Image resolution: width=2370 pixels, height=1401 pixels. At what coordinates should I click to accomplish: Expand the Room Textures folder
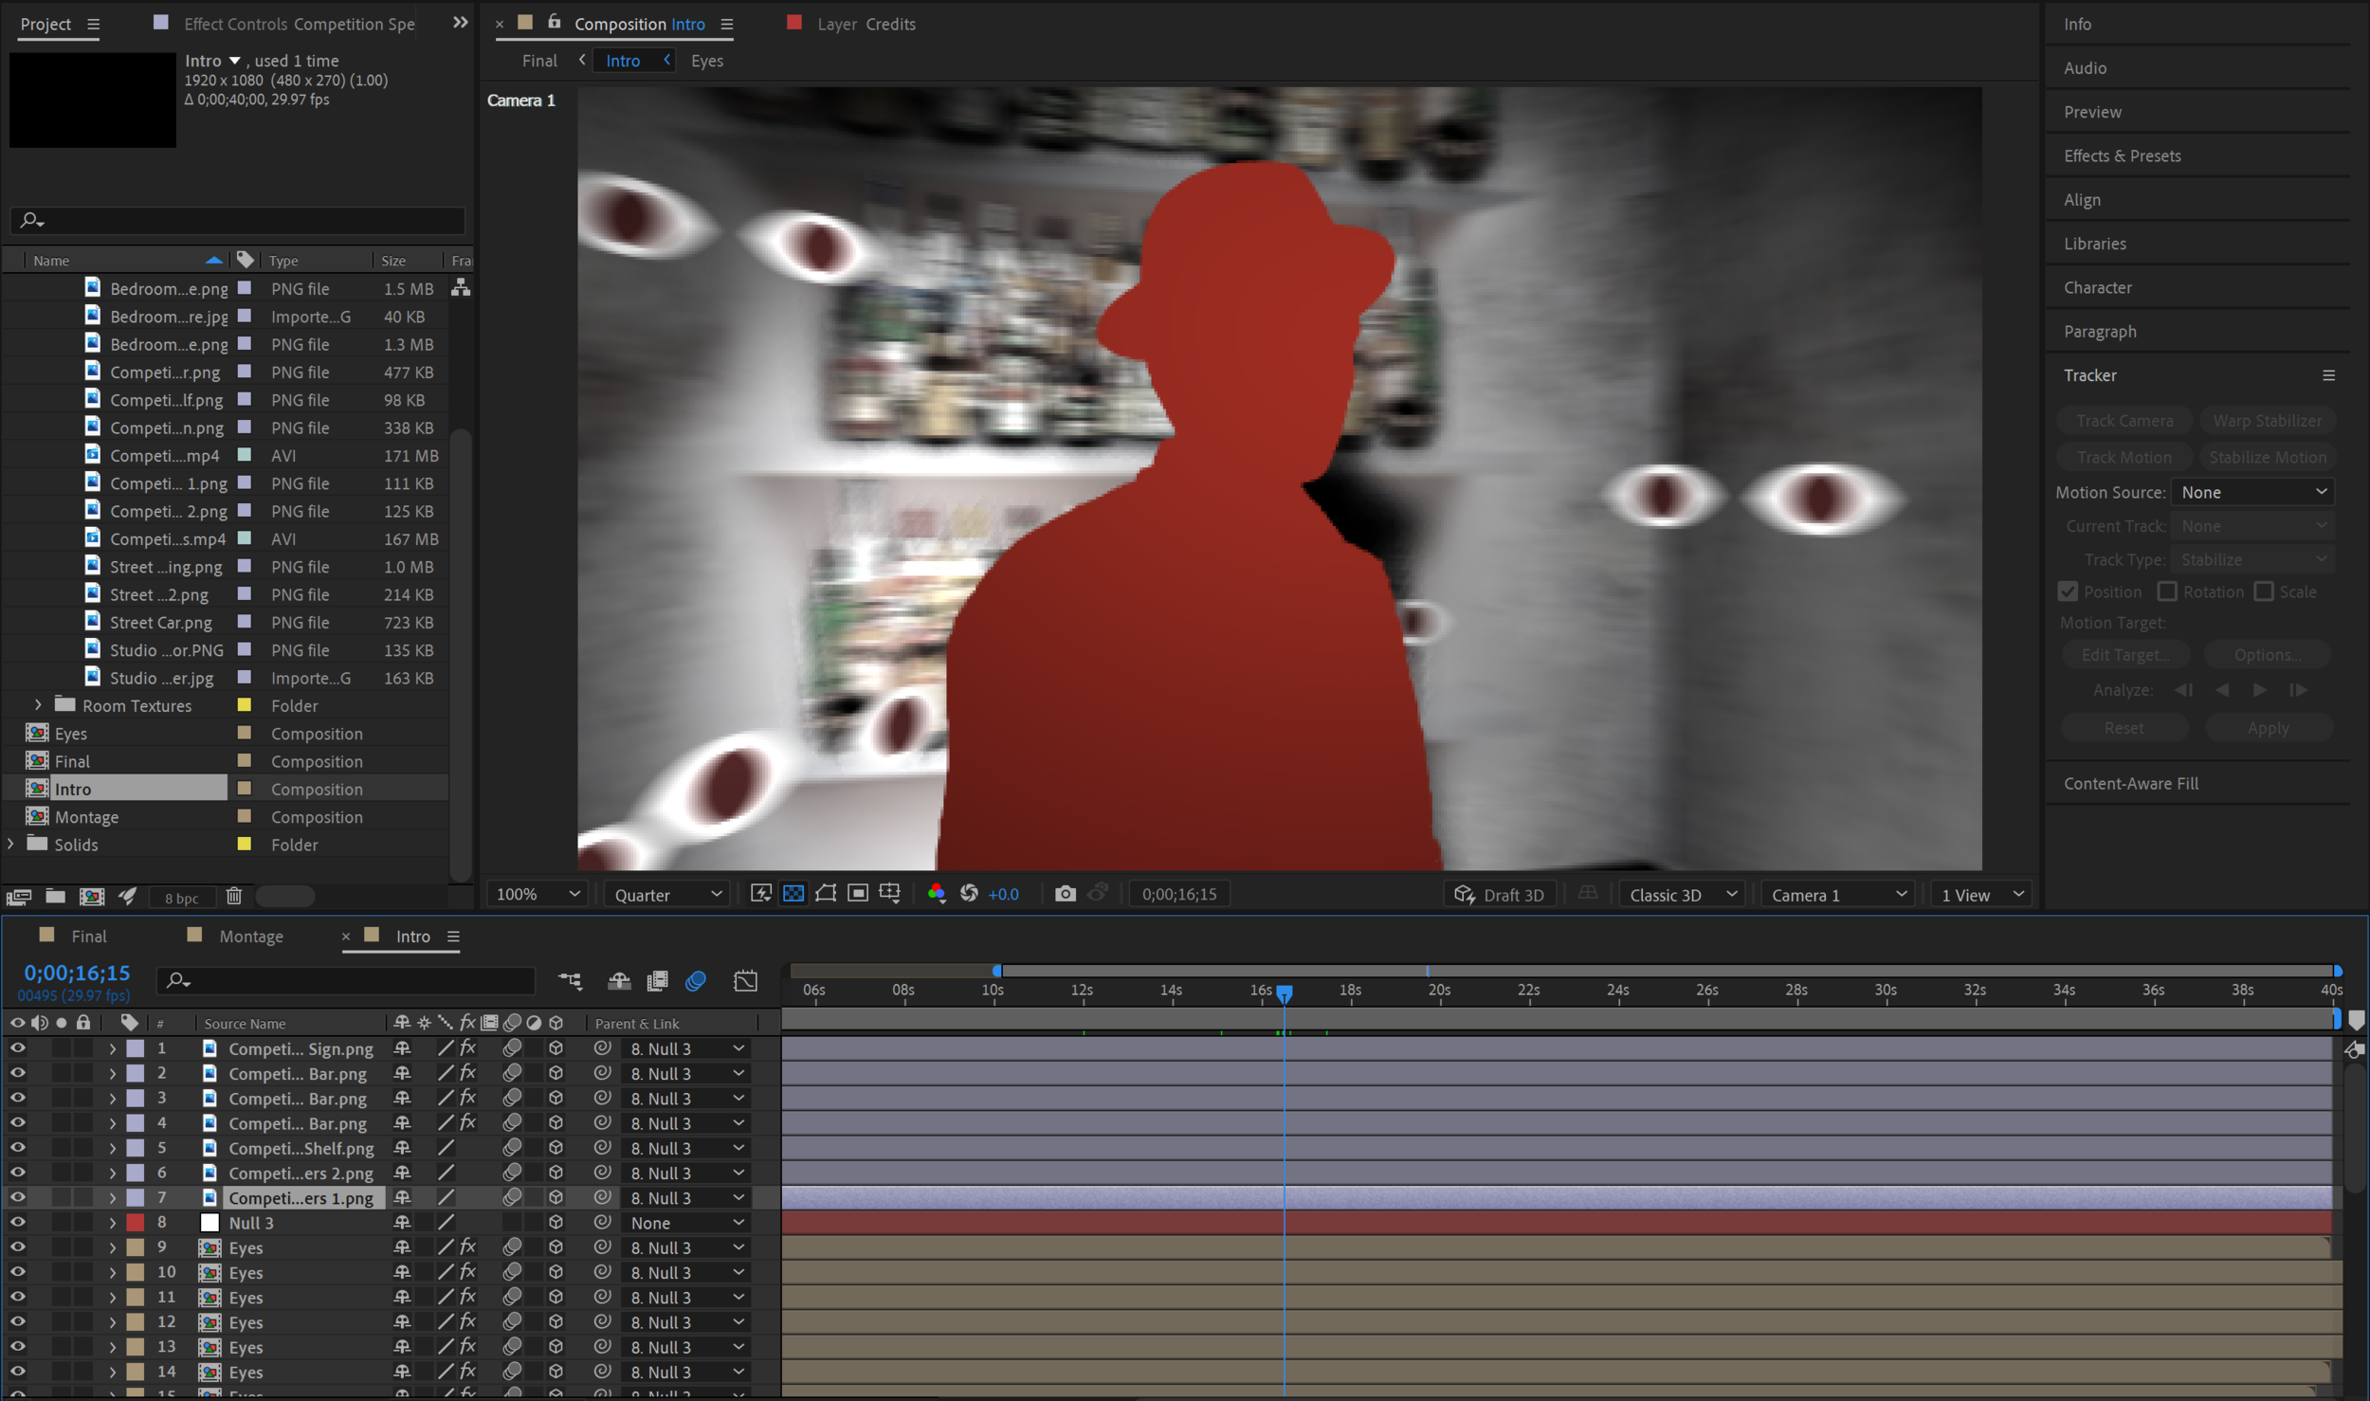[x=38, y=705]
